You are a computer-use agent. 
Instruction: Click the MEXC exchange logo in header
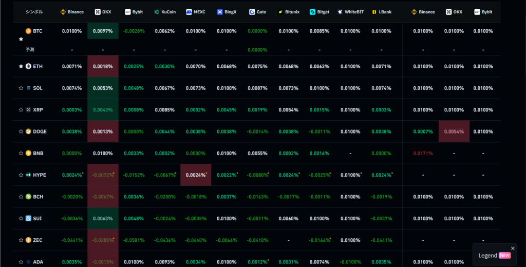(189, 12)
